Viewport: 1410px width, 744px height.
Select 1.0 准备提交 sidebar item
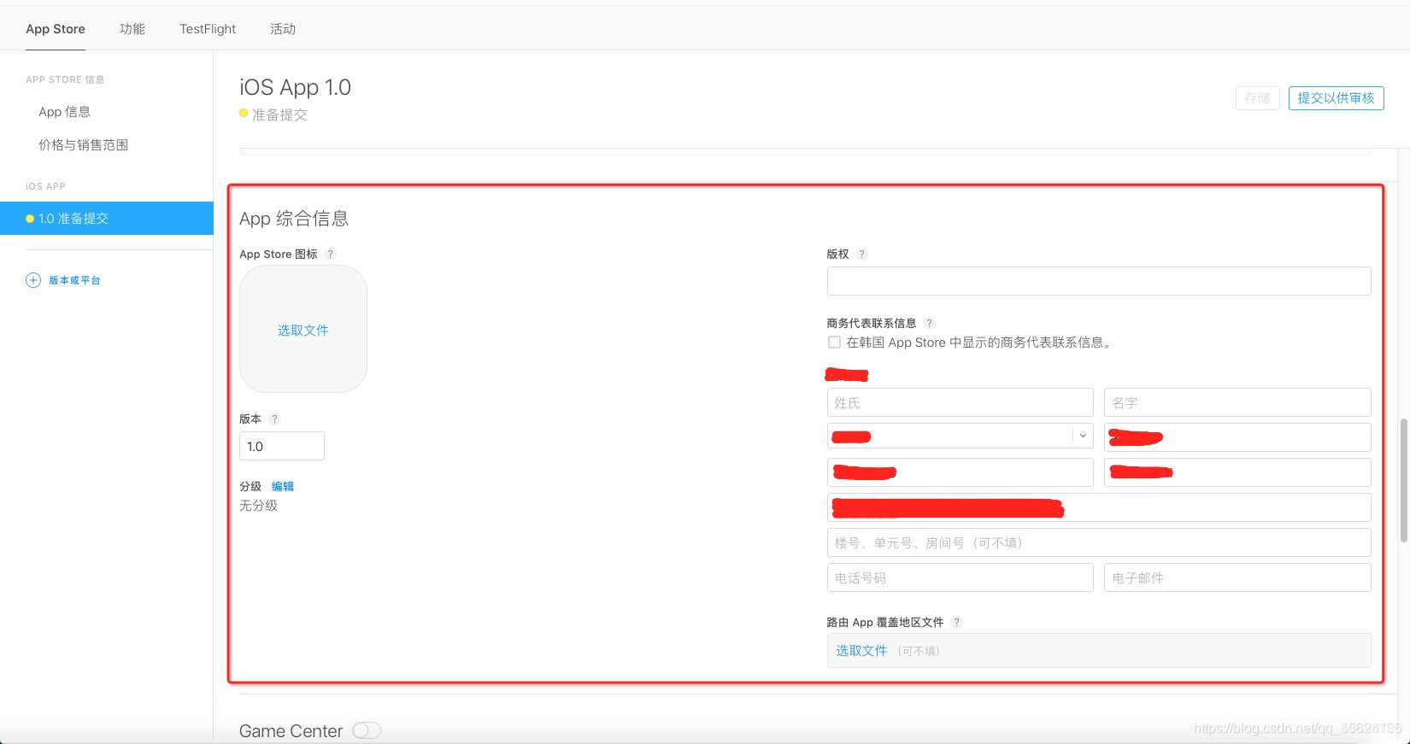click(106, 218)
